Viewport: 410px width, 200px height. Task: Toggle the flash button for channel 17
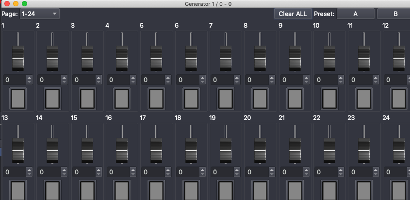[x=156, y=190]
